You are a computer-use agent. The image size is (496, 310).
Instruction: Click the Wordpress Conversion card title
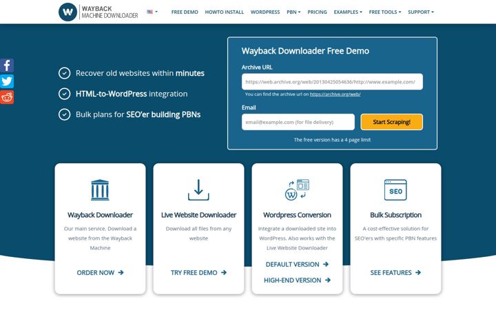297,215
